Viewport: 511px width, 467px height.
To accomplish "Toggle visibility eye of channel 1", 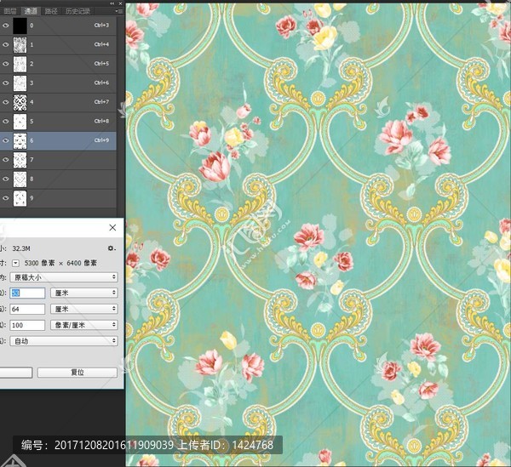I will (x=6, y=44).
